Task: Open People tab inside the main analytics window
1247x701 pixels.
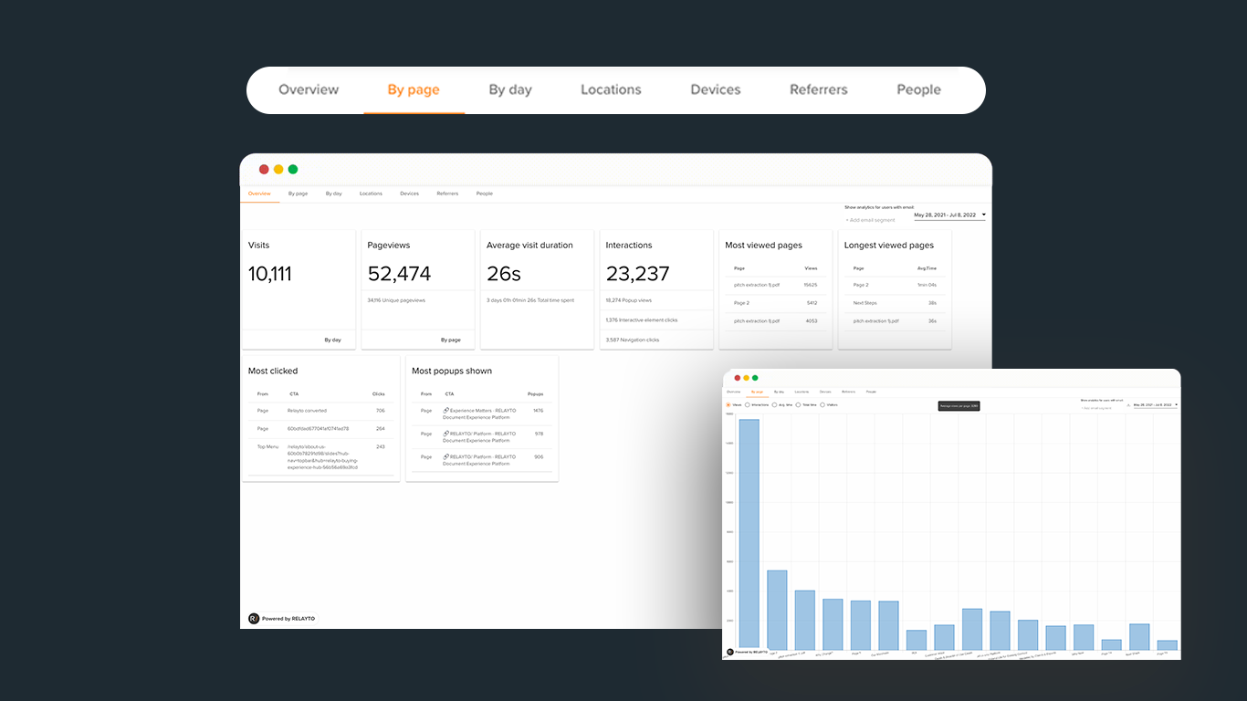Action: 485,194
